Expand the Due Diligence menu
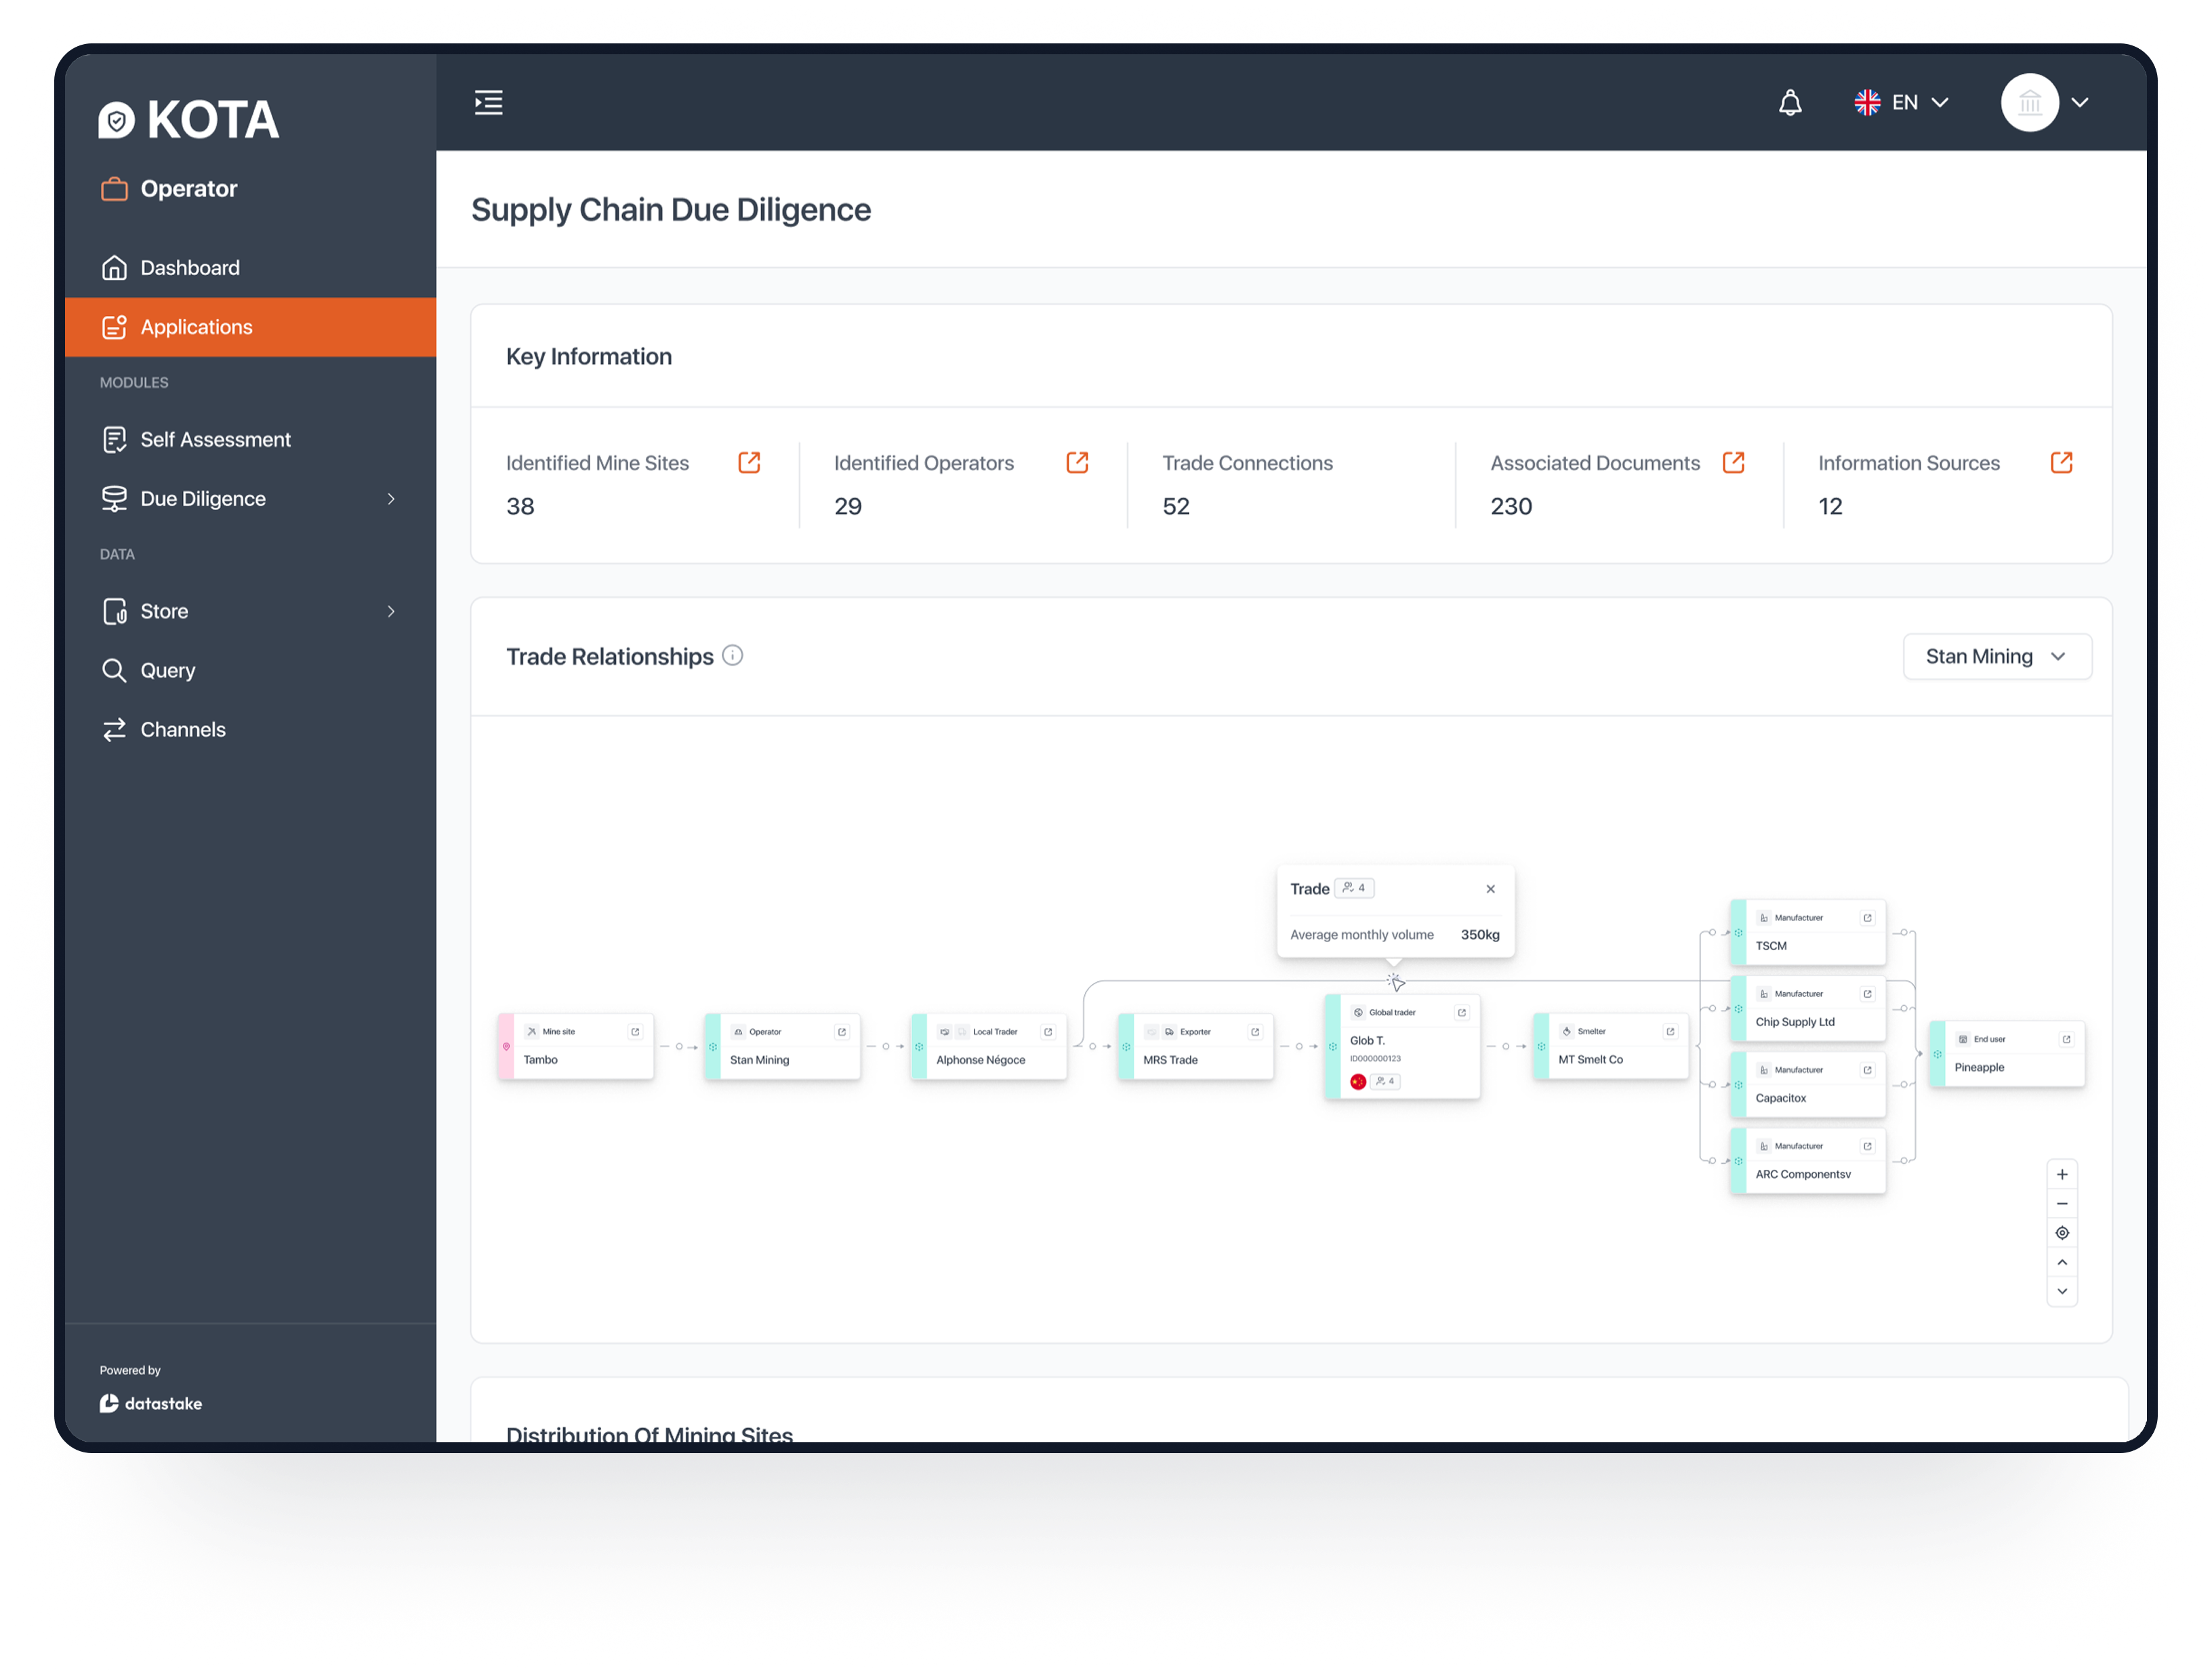Viewport: 2212px width, 1670px height. (250, 499)
